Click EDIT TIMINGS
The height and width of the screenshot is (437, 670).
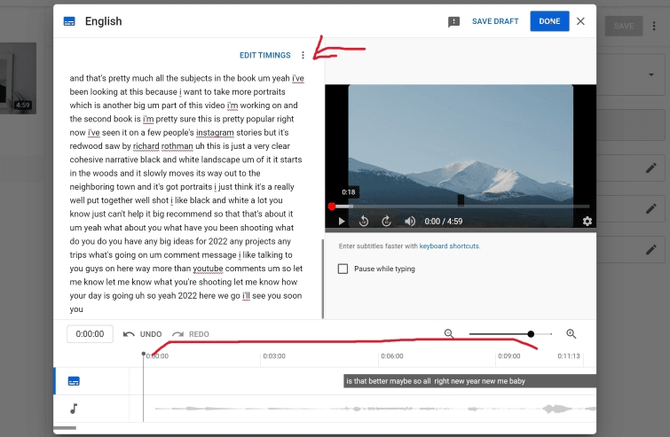pyautogui.click(x=265, y=55)
